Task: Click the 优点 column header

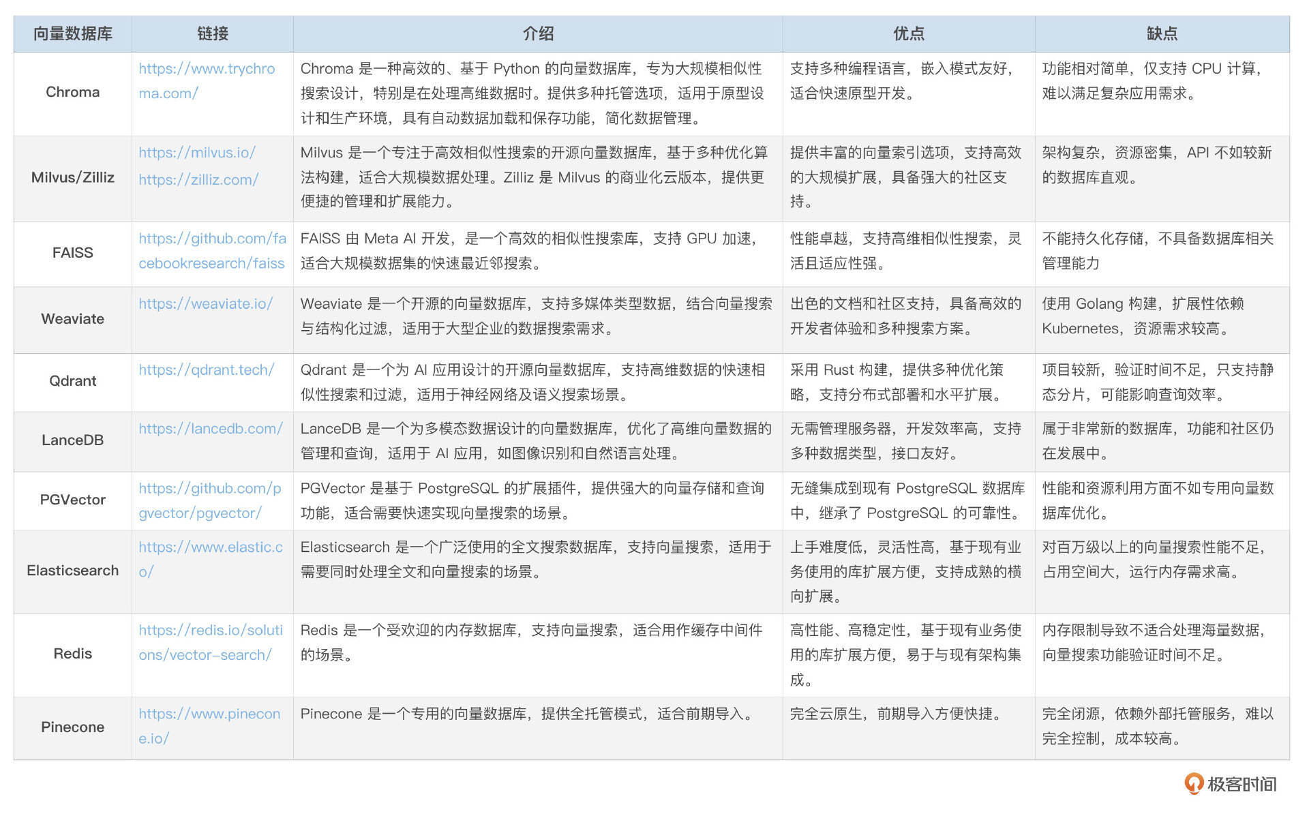Action: (909, 33)
